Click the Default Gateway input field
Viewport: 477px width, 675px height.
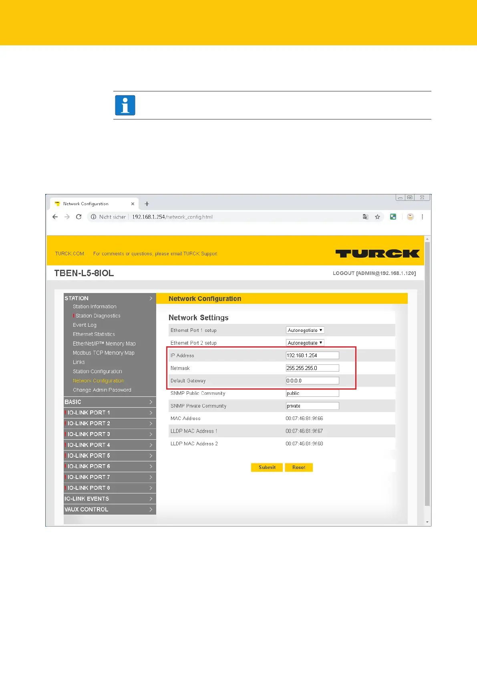tap(312, 381)
